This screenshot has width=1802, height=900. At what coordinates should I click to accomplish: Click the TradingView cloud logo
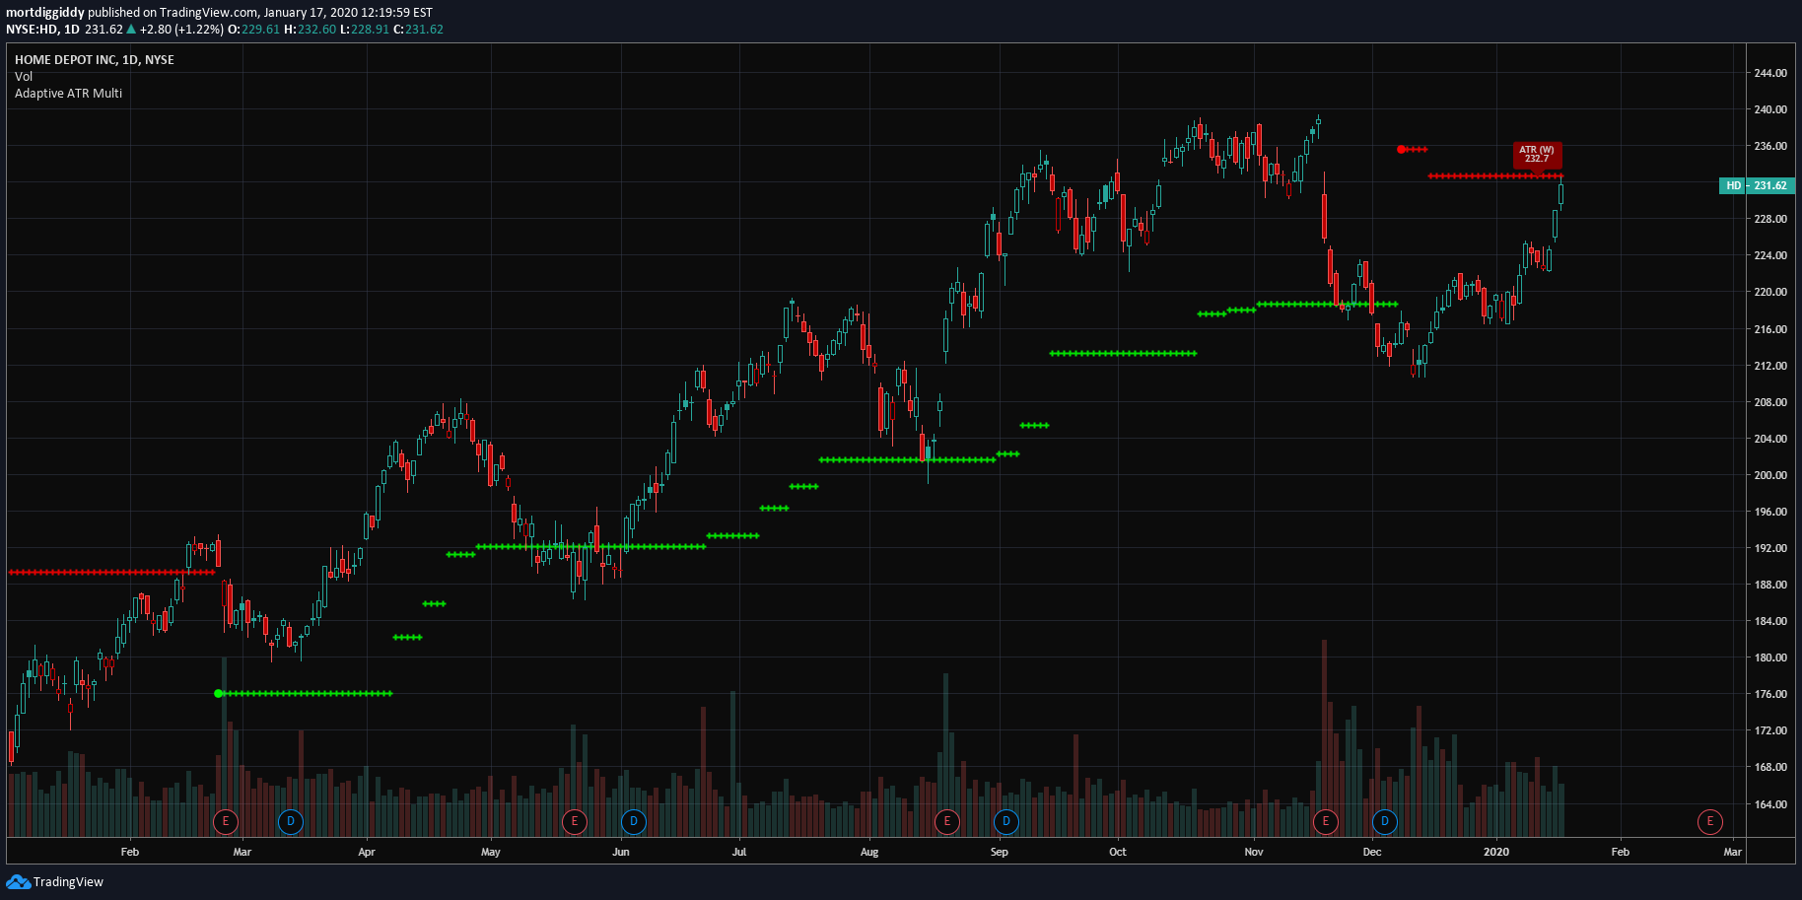[18, 881]
